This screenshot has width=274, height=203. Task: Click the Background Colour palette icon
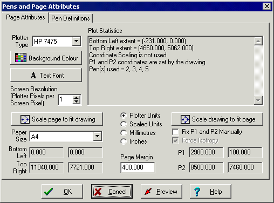point(20,58)
